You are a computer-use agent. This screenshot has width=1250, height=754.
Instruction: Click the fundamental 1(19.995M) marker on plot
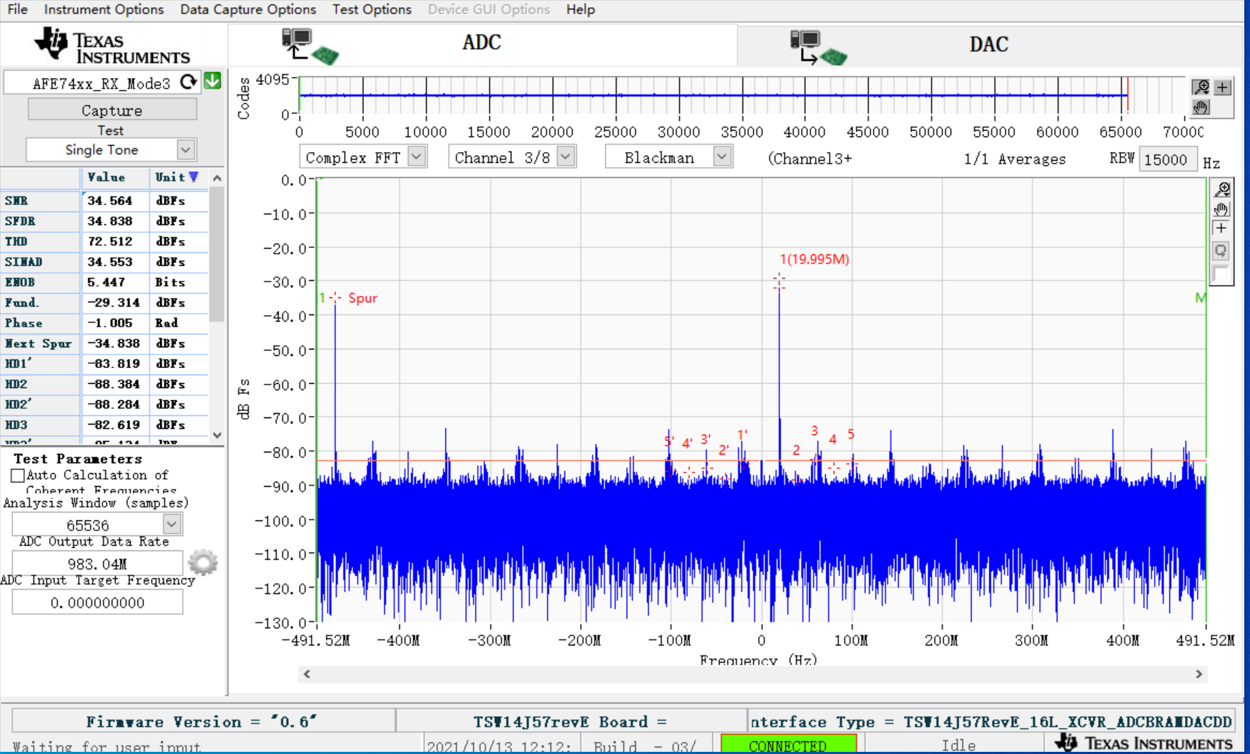779,282
